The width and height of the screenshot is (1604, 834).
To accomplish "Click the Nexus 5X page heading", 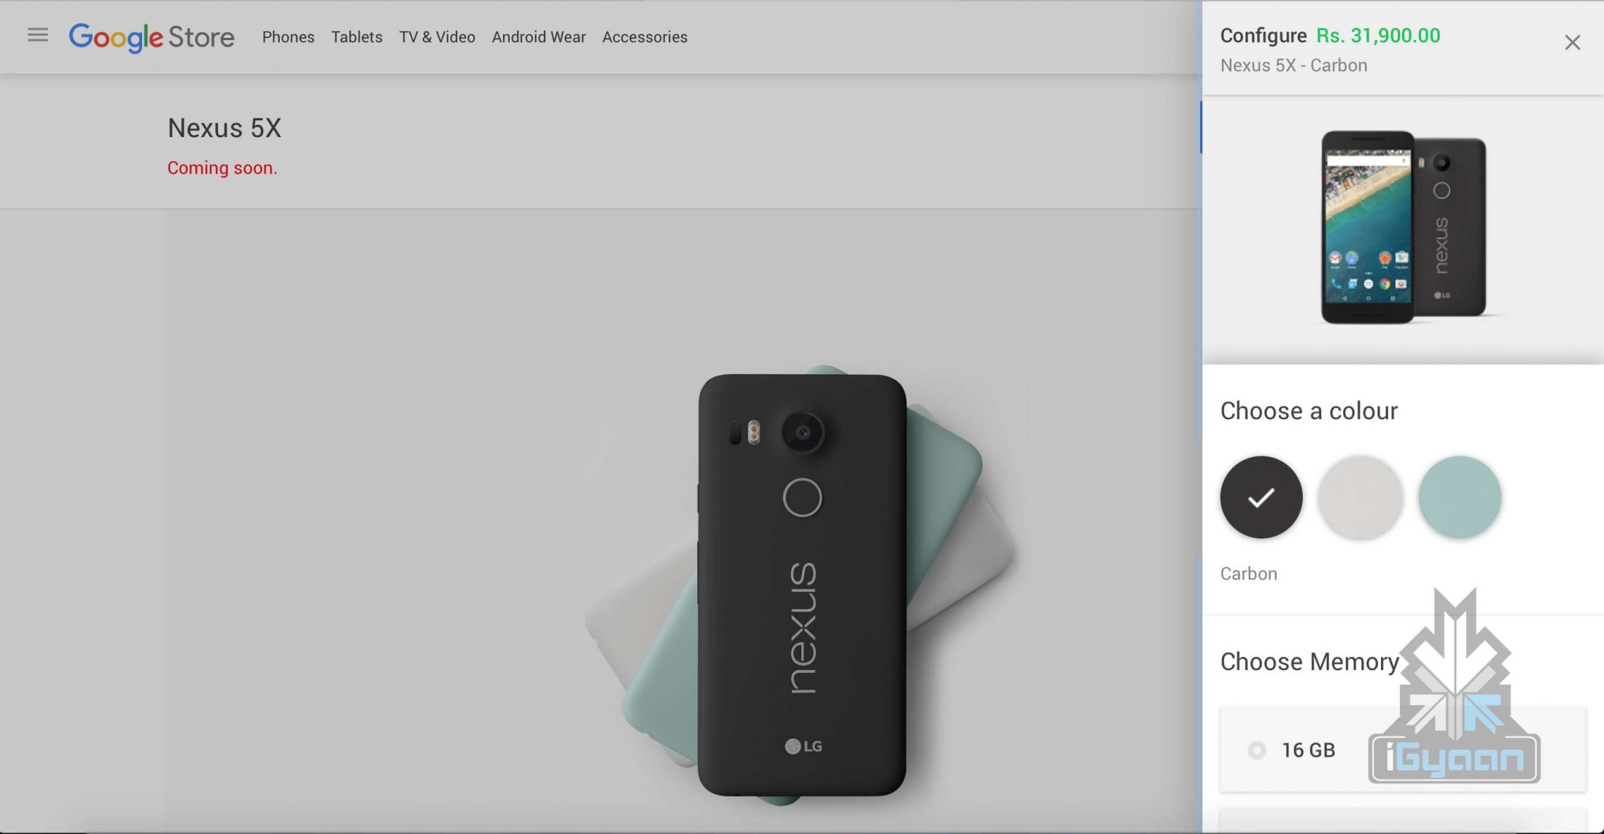I will pyautogui.click(x=225, y=128).
